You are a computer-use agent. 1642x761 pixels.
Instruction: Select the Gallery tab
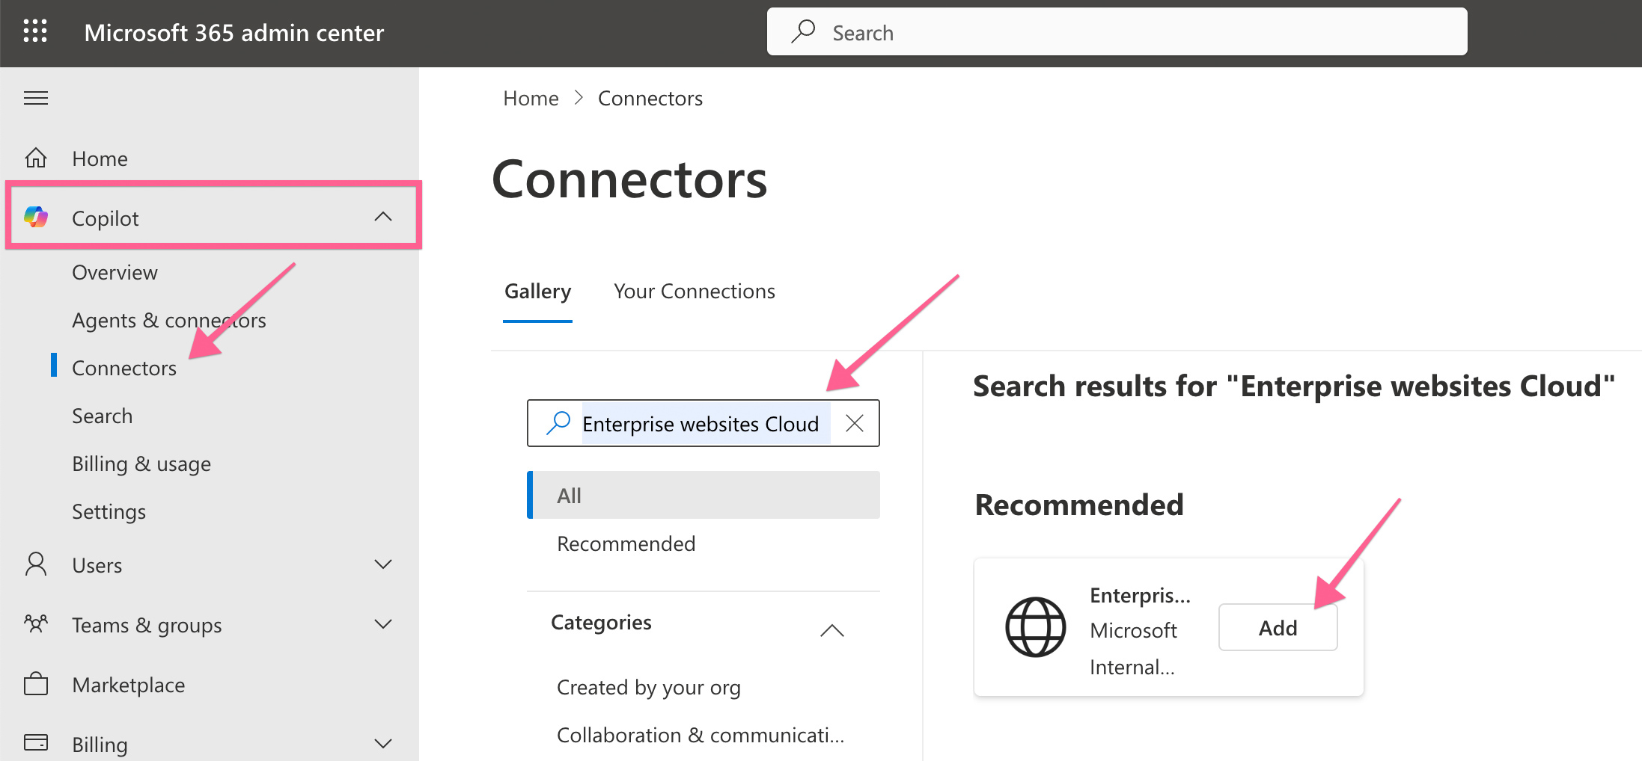(x=537, y=292)
